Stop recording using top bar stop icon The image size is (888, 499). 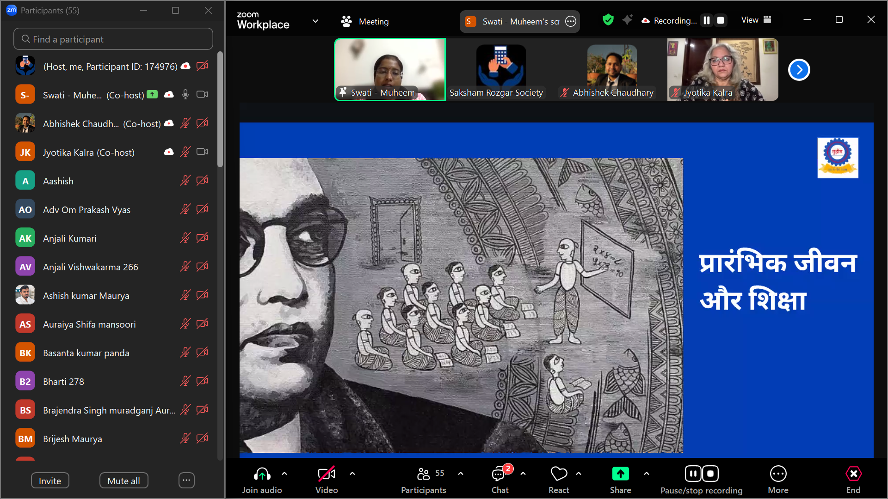tap(721, 20)
